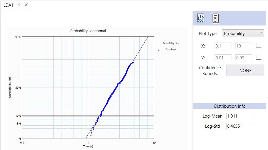Click the float window icon beside LDA1
The image size is (268, 150).
click(19, 5)
